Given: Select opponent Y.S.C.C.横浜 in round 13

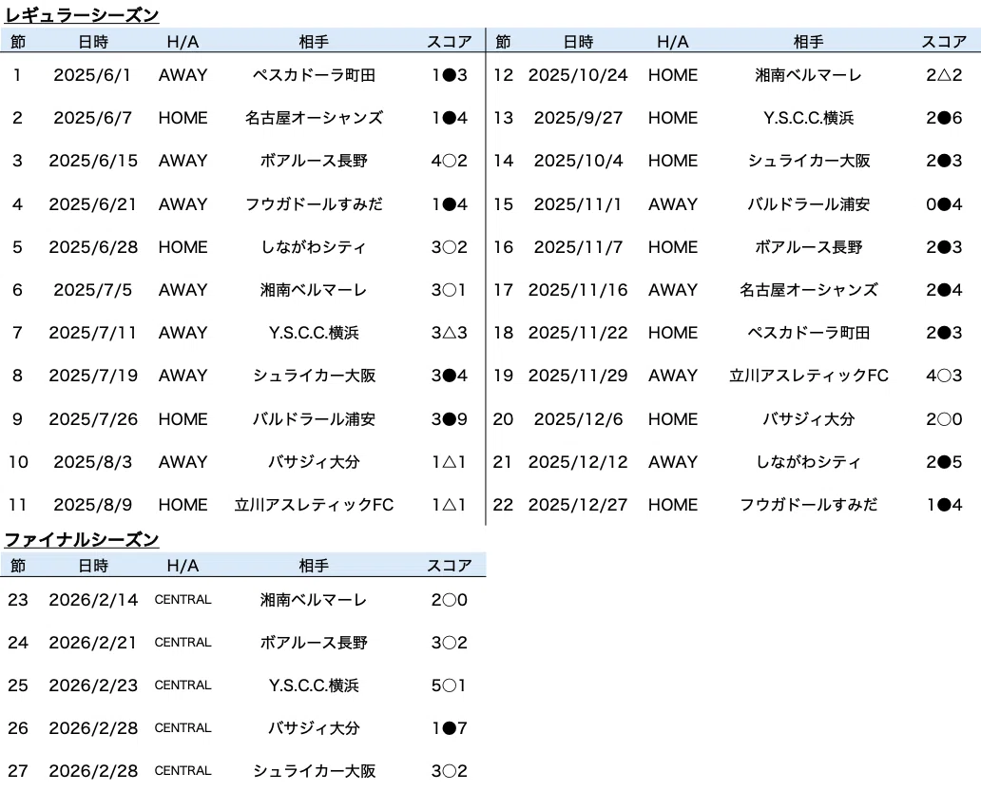Looking at the screenshot, I should (x=808, y=118).
